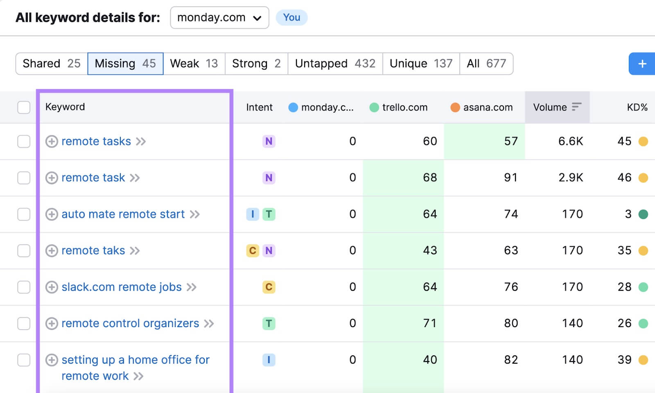Click C intent badge in remote taks row
Screen dimensions: 655x393
(x=253, y=251)
